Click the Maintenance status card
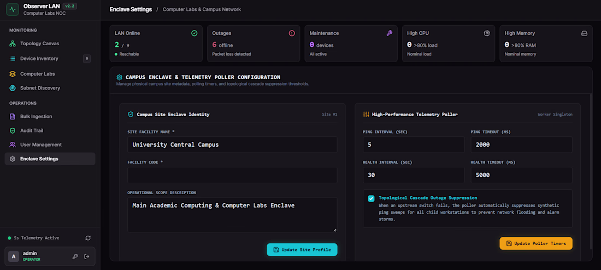The width and height of the screenshot is (601, 270). 351,44
